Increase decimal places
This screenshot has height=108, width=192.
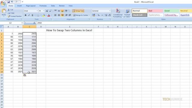[106, 15]
